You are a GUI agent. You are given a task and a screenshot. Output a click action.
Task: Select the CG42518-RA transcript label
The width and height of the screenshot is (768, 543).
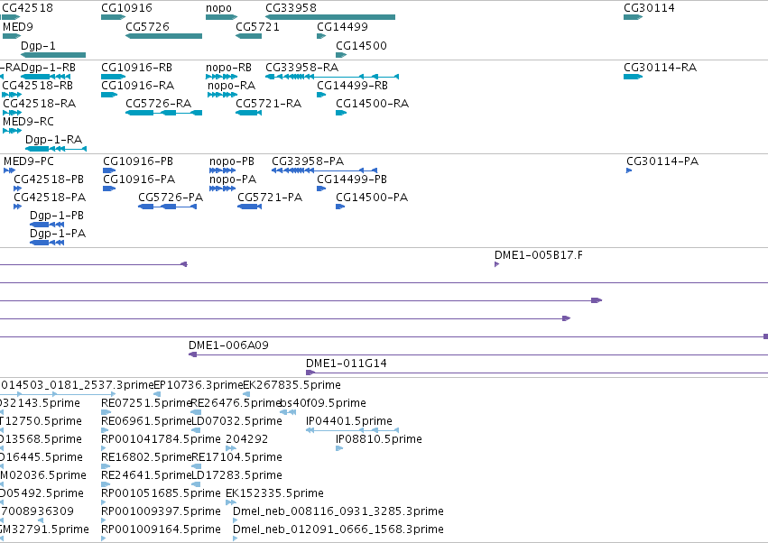click(40, 104)
